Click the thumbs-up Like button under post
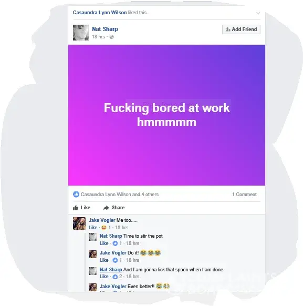 click(81, 208)
